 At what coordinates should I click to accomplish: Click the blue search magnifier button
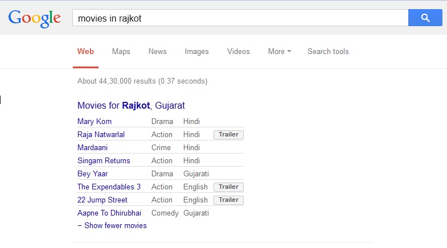pyautogui.click(x=425, y=18)
